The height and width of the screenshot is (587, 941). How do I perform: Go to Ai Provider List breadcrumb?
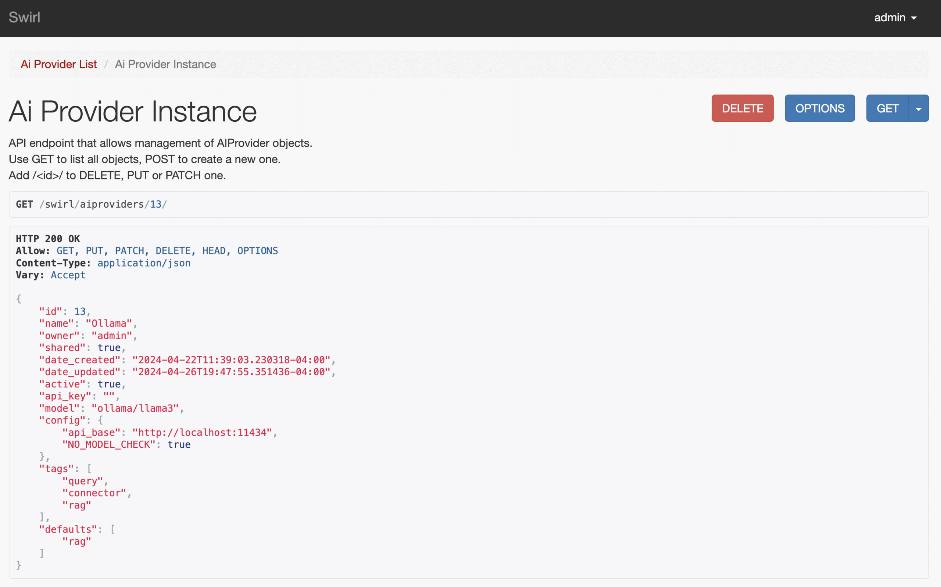tap(58, 64)
